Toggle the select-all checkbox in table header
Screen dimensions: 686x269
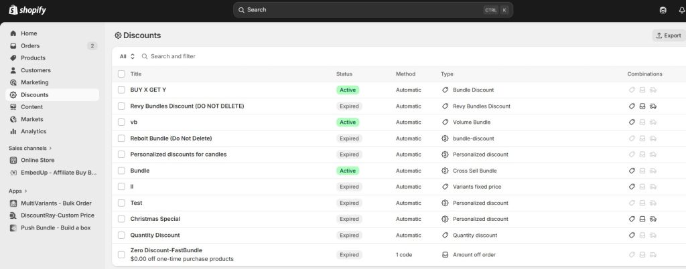121,74
